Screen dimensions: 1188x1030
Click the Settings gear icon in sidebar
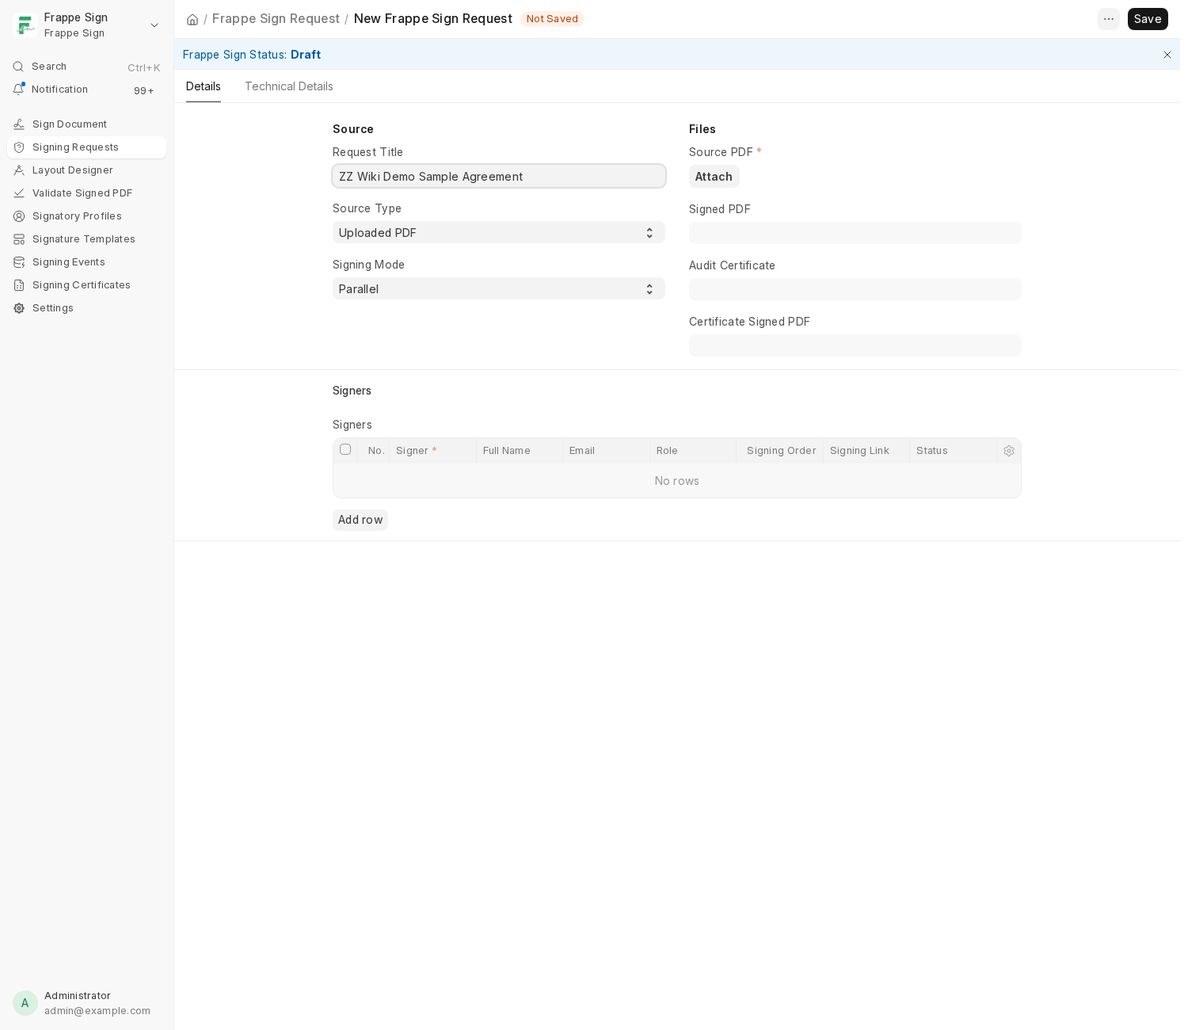pyautogui.click(x=19, y=308)
